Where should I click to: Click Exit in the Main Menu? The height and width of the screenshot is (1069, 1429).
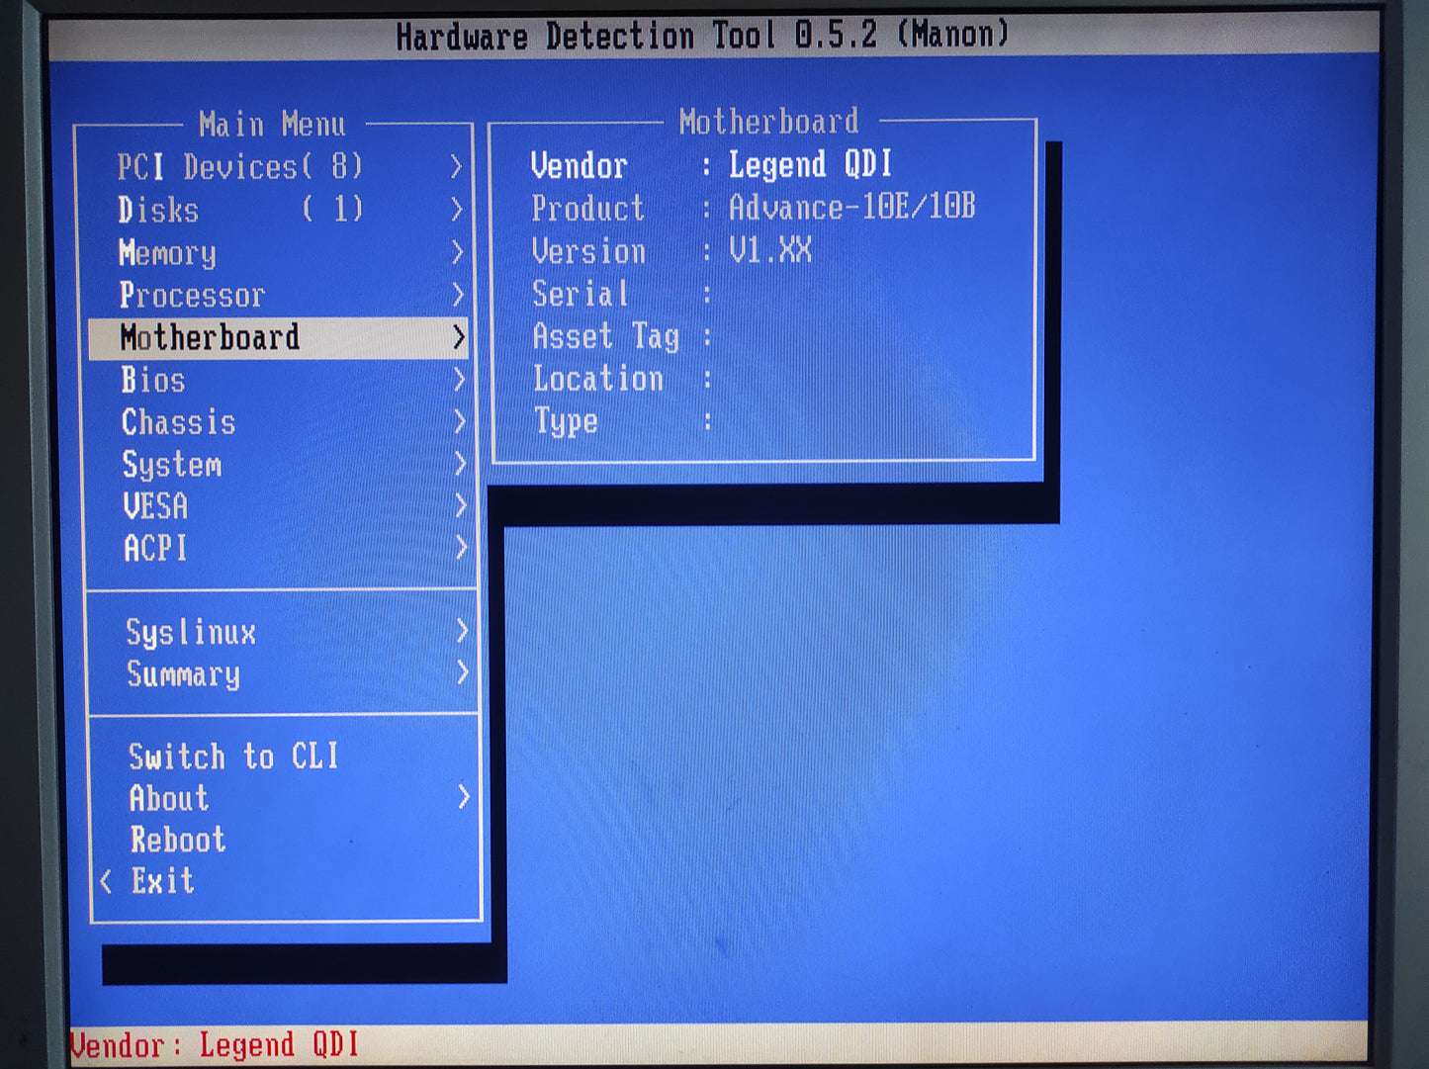(x=163, y=881)
